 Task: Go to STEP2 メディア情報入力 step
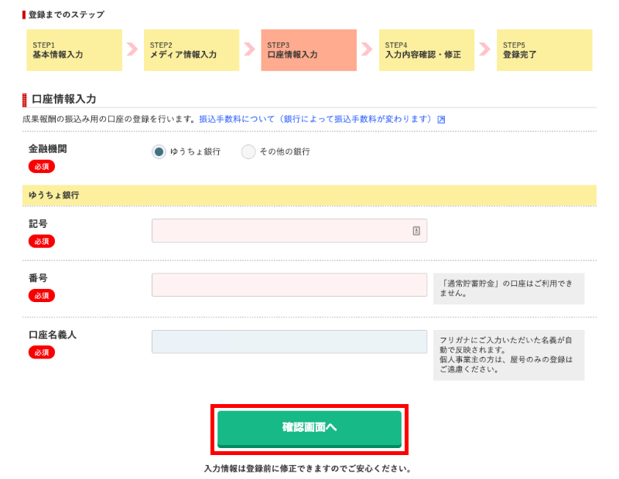click(191, 50)
